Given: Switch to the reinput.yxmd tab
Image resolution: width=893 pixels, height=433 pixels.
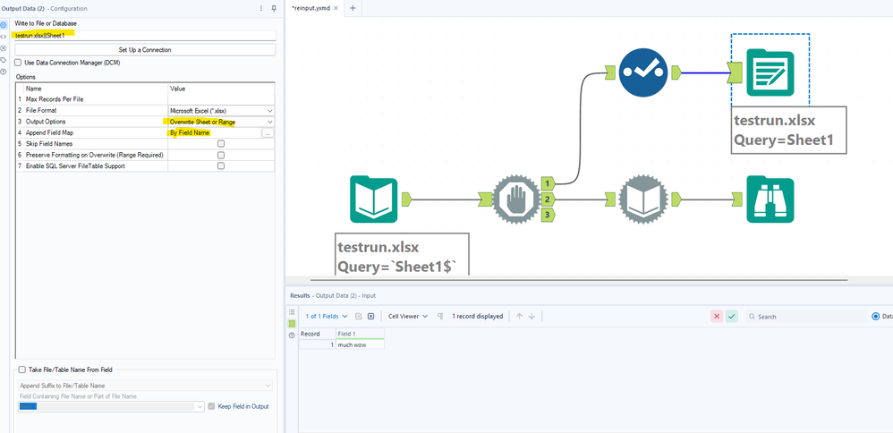Looking at the screenshot, I should (311, 8).
